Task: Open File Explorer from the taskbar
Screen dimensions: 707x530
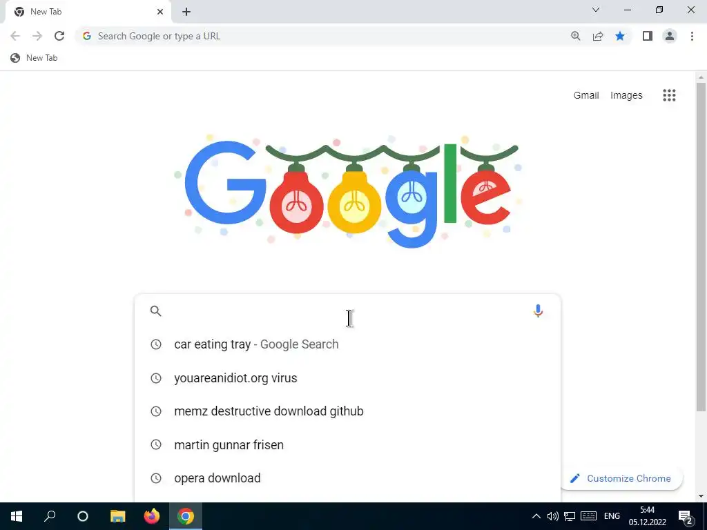Action: [117, 516]
